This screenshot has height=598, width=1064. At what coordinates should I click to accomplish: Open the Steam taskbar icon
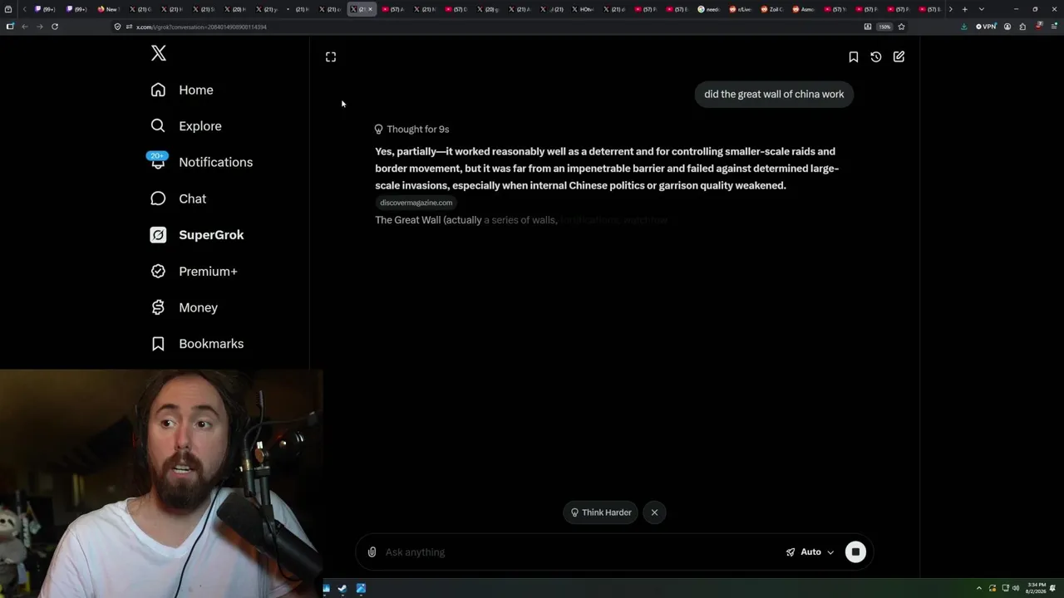pos(342,589)
